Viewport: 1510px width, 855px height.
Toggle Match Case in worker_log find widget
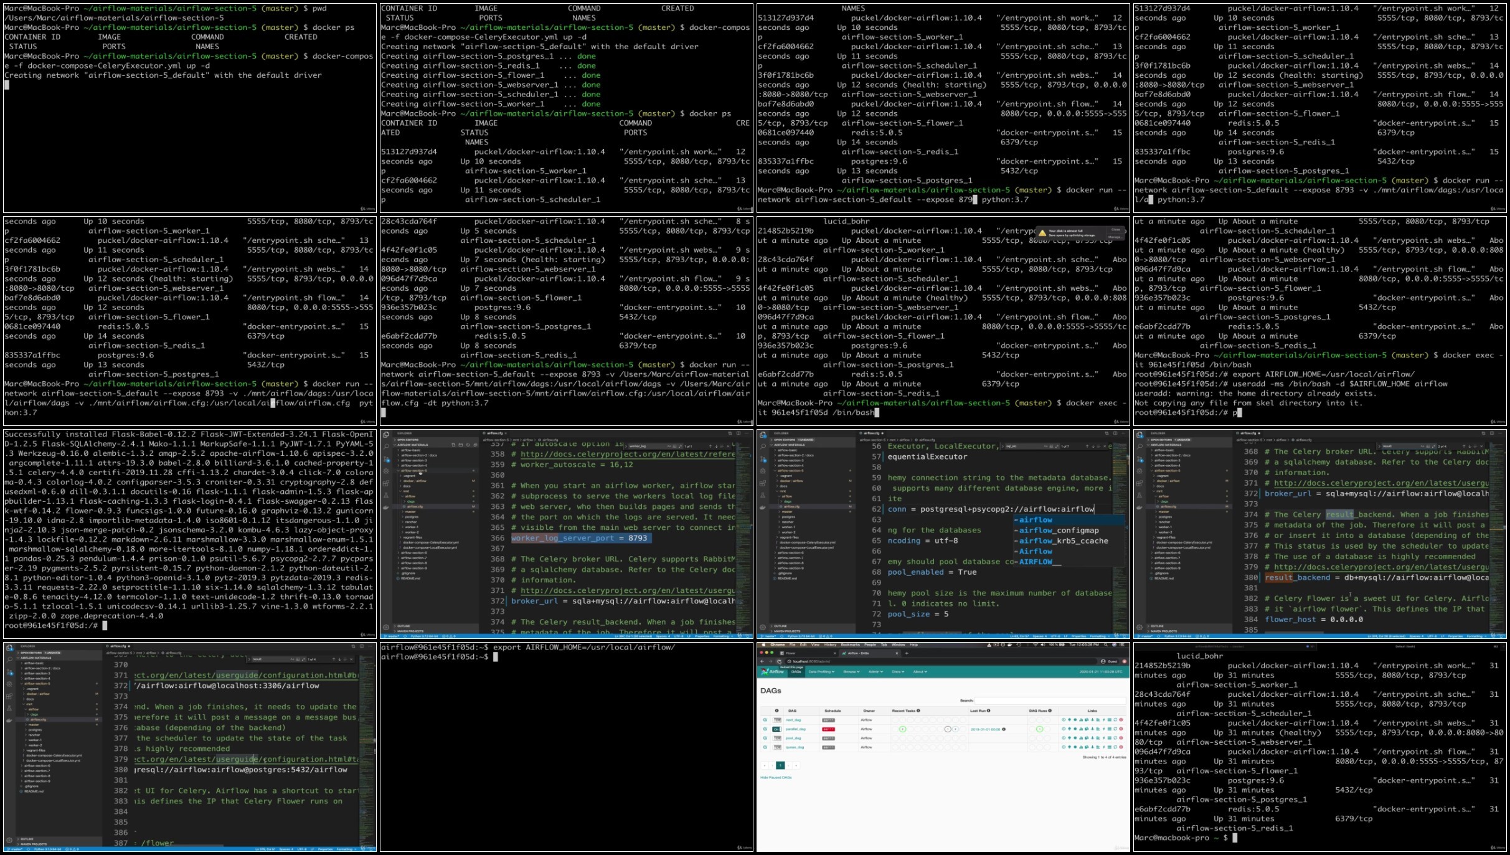click(669, 446)
